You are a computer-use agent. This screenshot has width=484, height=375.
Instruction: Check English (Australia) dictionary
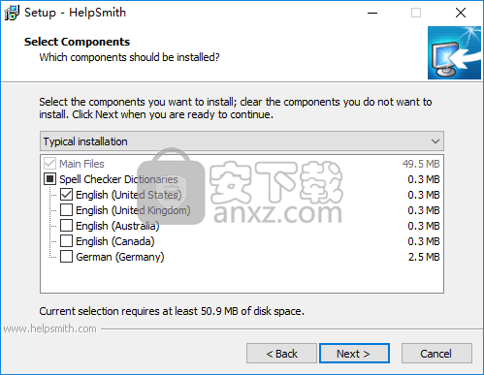(66, 226)
